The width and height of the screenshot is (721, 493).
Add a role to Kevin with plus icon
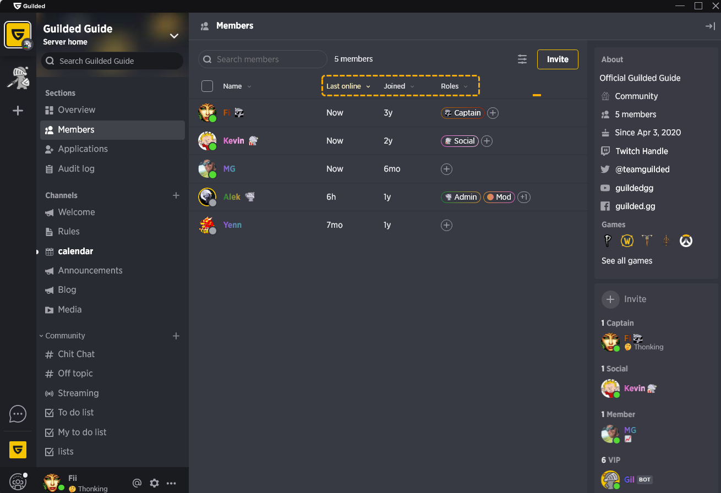[x=487, y=141]
